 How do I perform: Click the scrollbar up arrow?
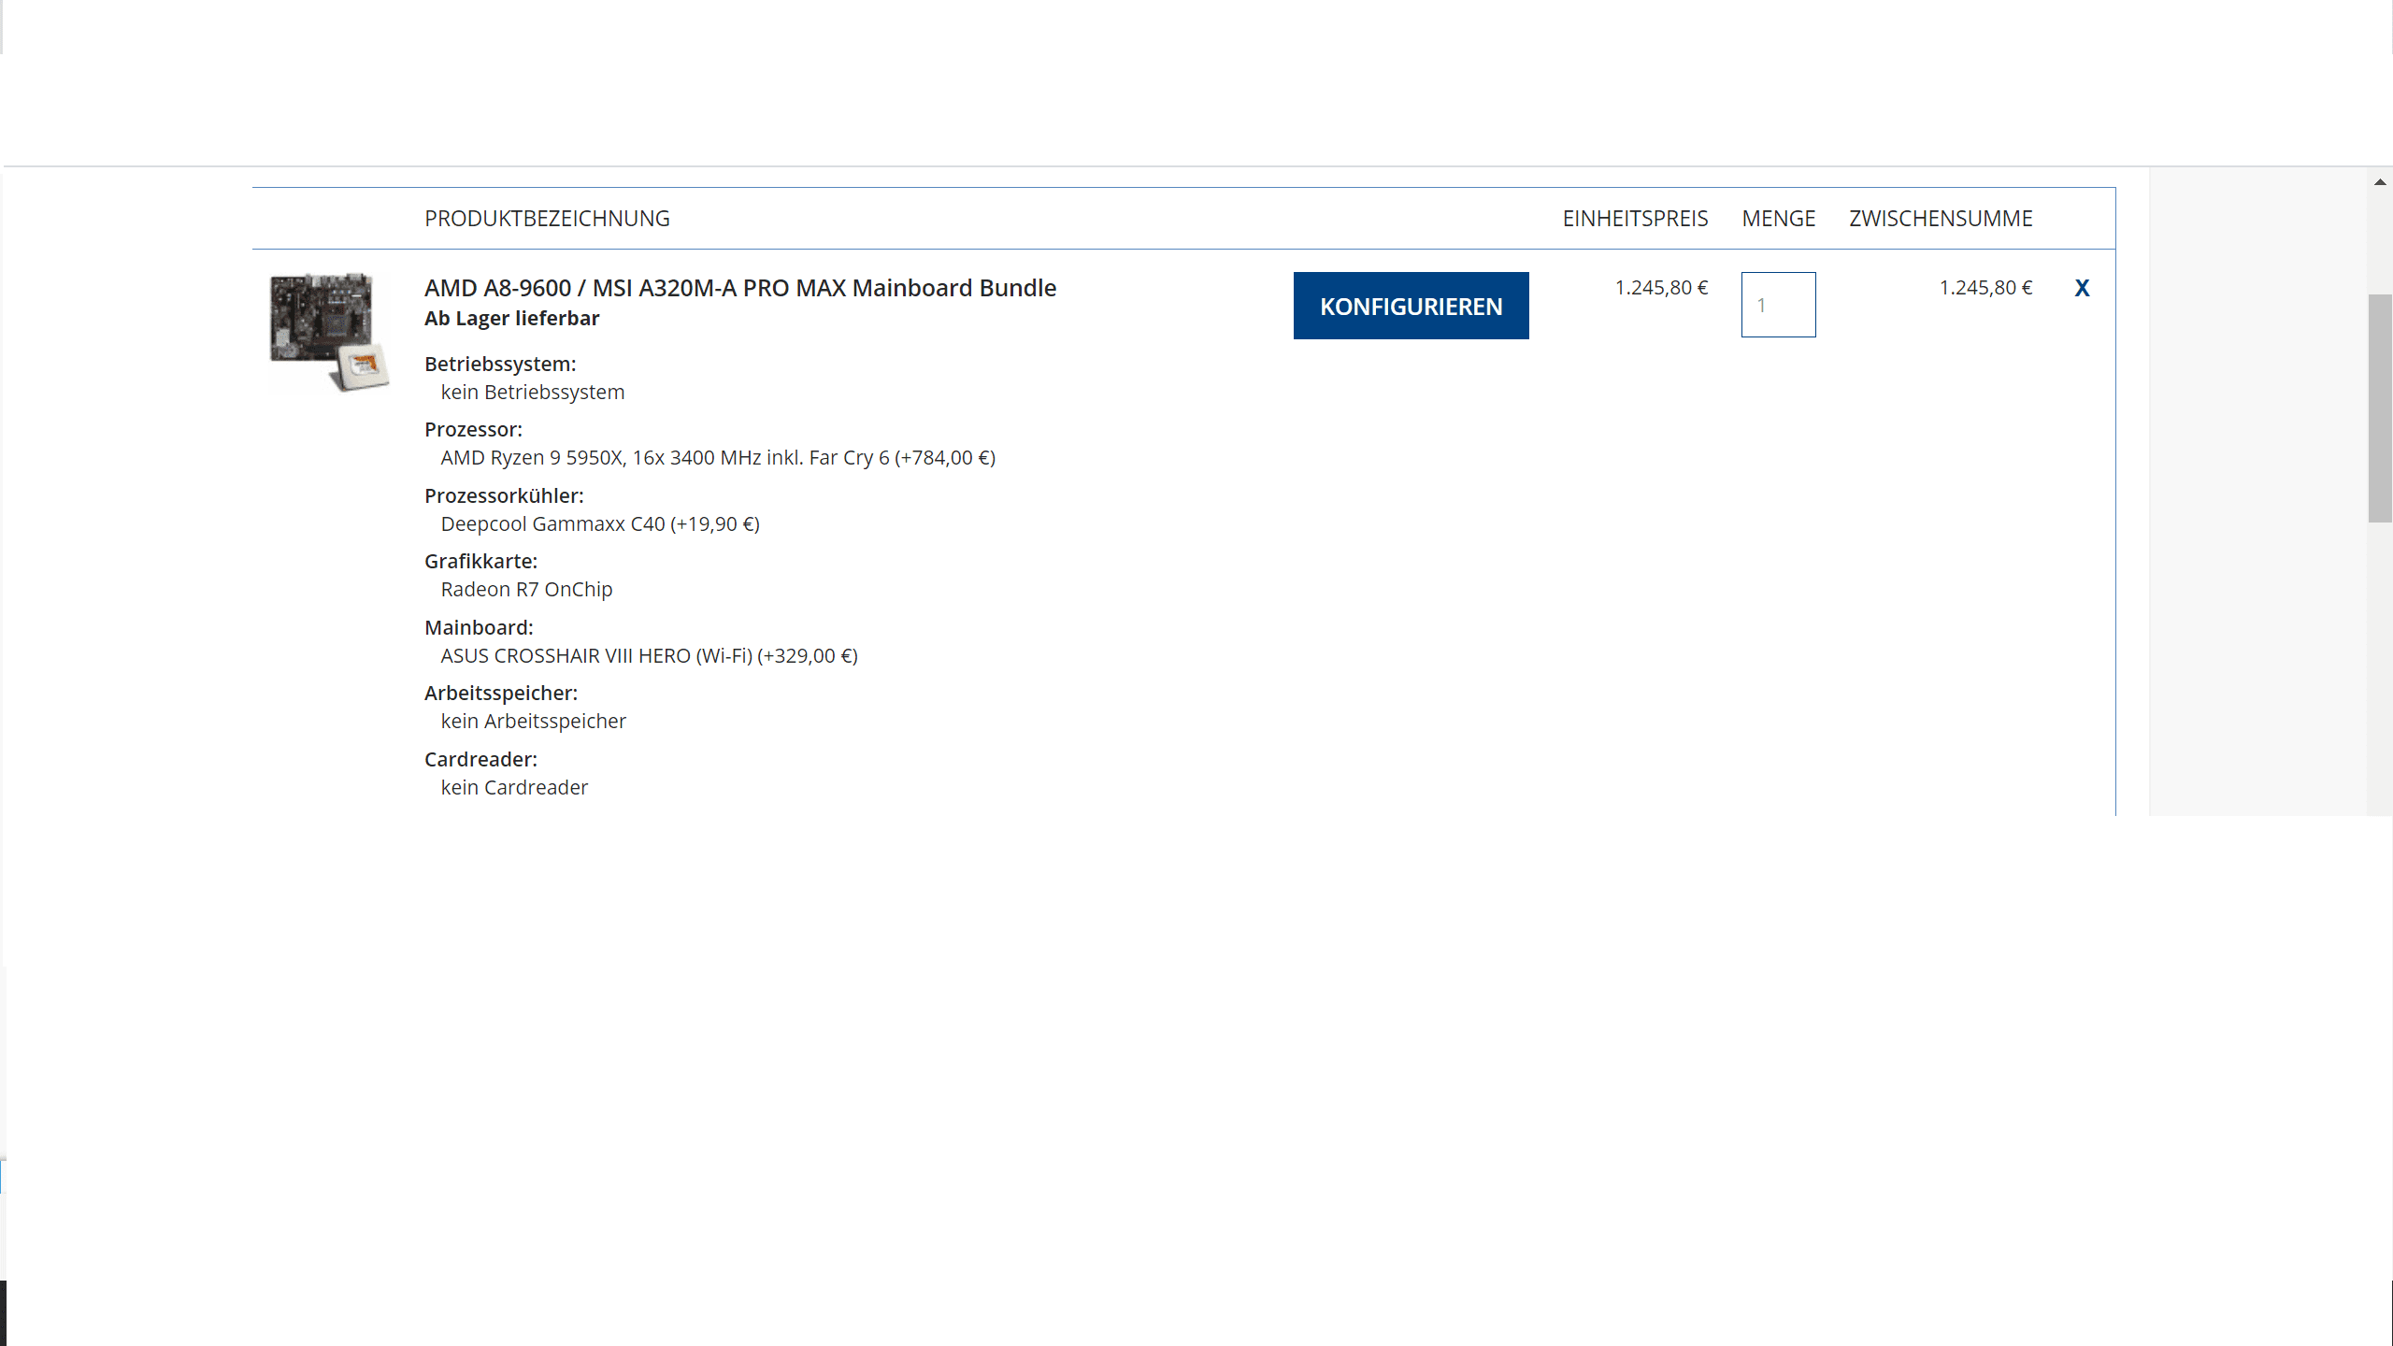coord(2380,182)
